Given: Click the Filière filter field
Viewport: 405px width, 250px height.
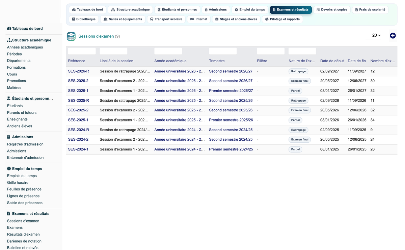Looking at the screenshot, I should click(271, 51).
